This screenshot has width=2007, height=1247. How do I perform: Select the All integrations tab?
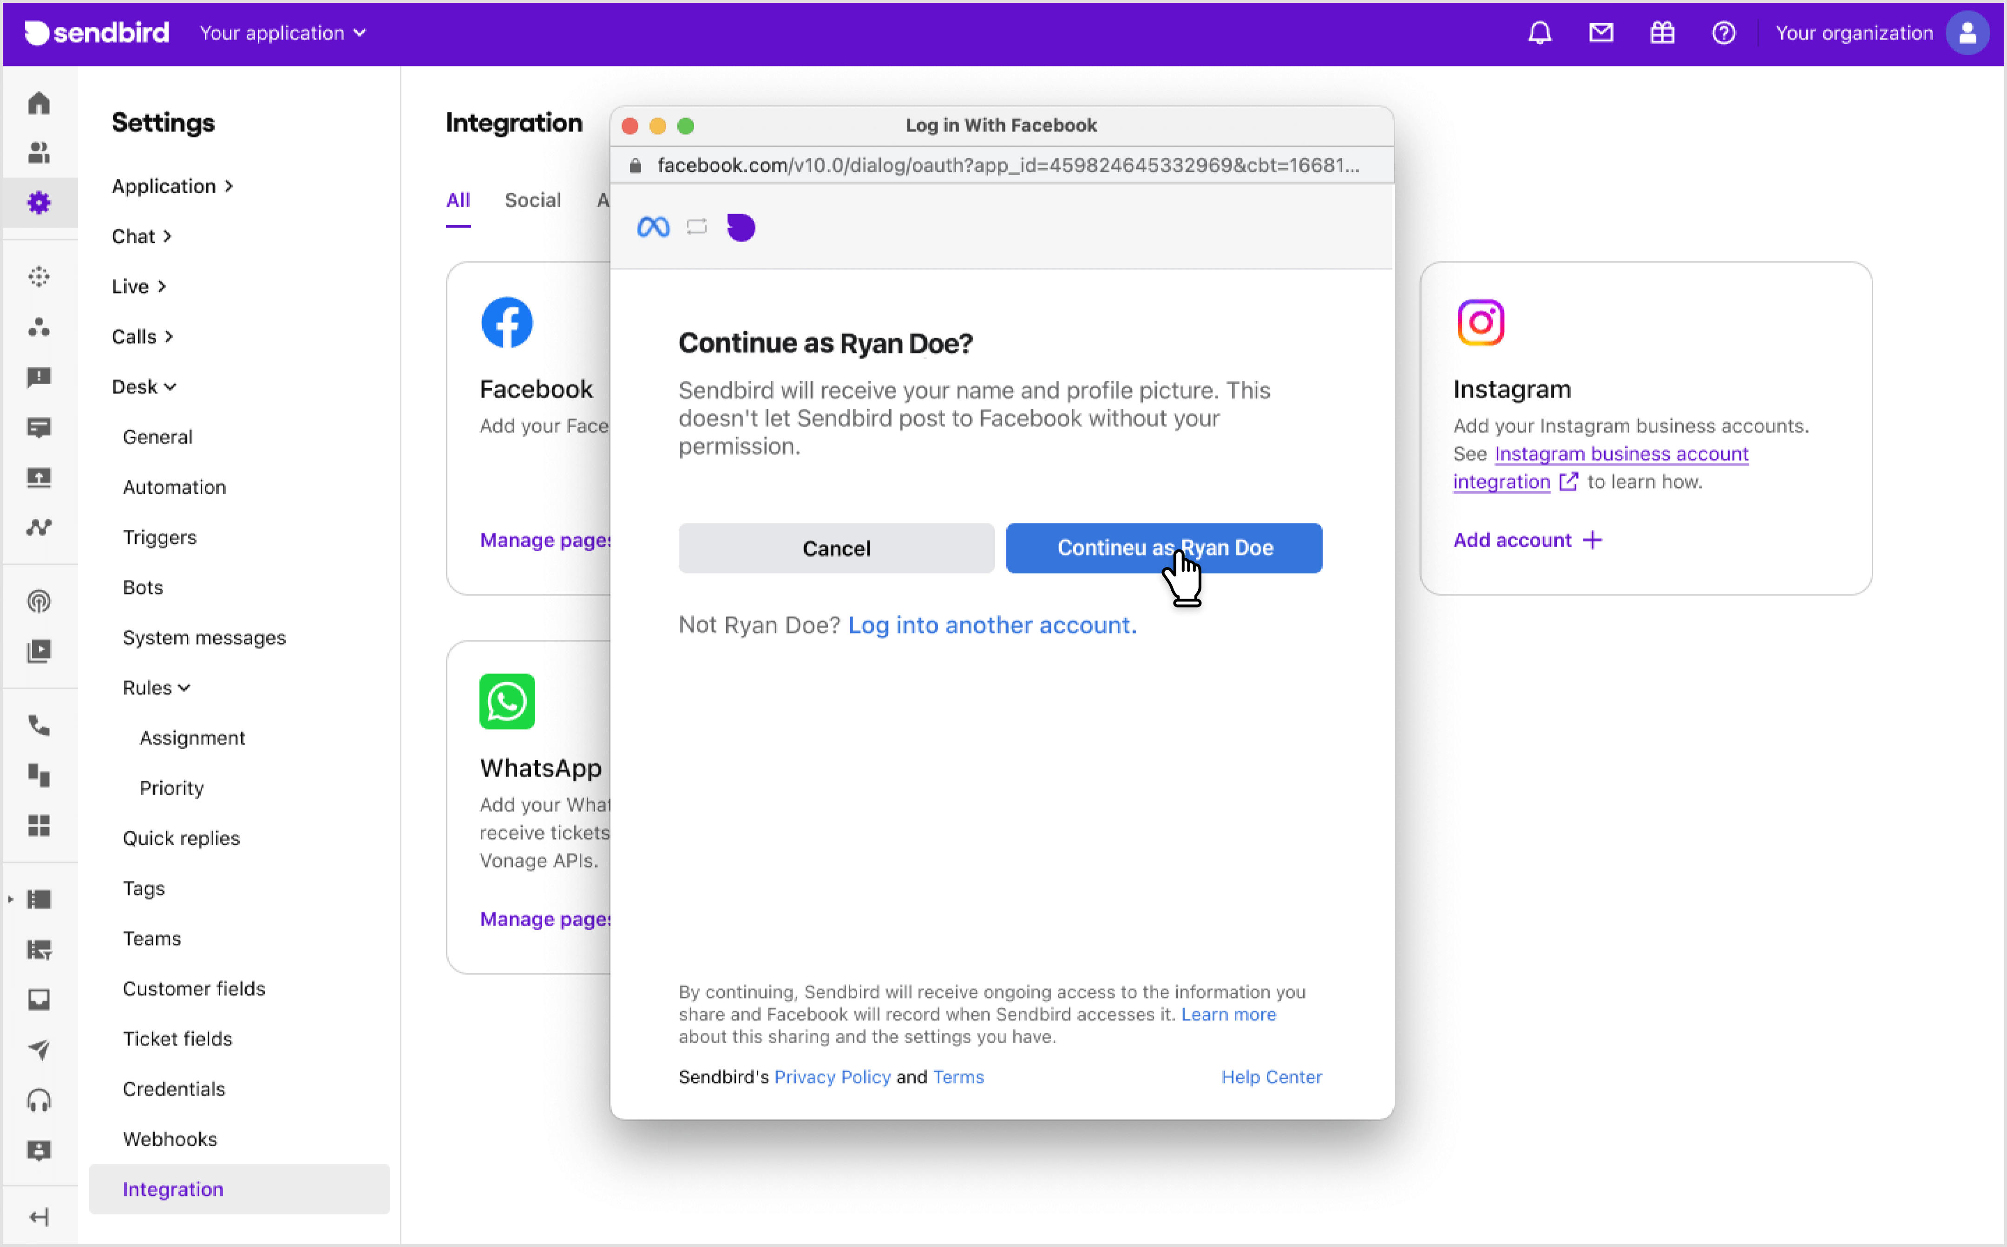pos(459,200)
